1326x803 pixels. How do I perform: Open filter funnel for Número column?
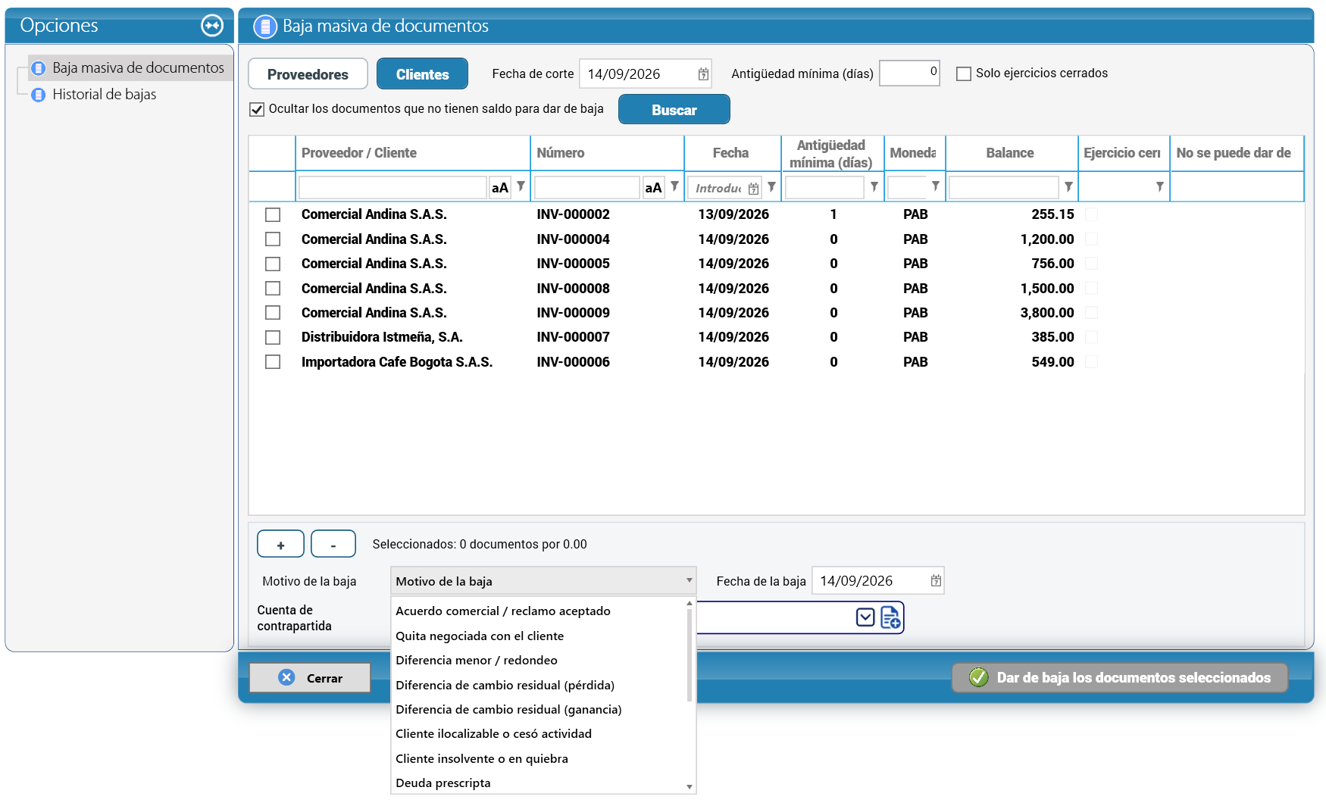[674, 186]
